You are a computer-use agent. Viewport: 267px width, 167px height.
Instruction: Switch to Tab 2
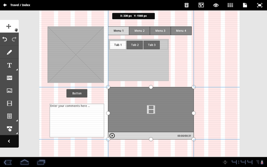(x=135, y=45)
